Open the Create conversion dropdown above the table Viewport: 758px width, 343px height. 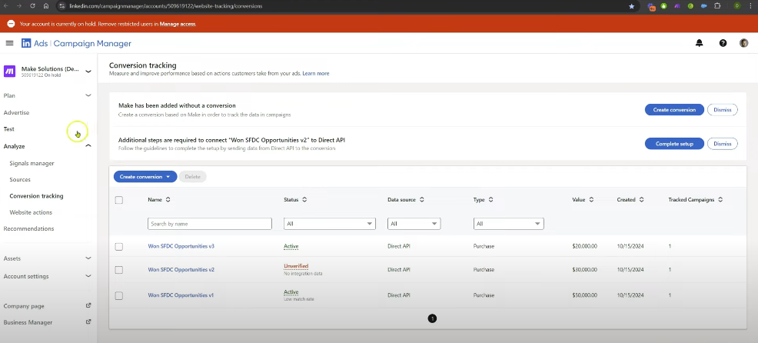[145, 177]
